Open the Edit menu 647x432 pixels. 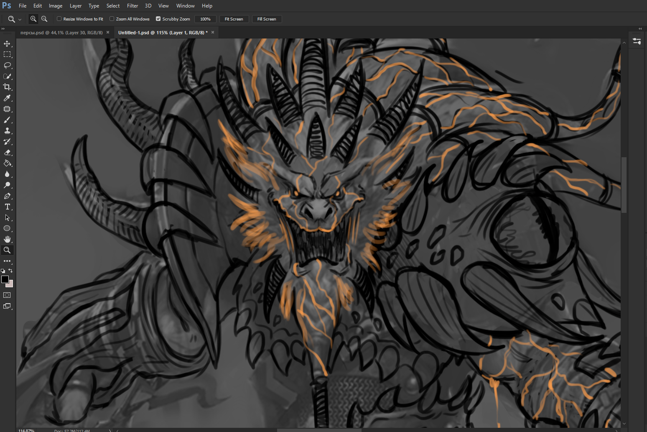(38, 6)
